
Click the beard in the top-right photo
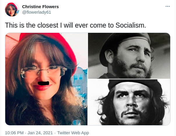[133, 69]
